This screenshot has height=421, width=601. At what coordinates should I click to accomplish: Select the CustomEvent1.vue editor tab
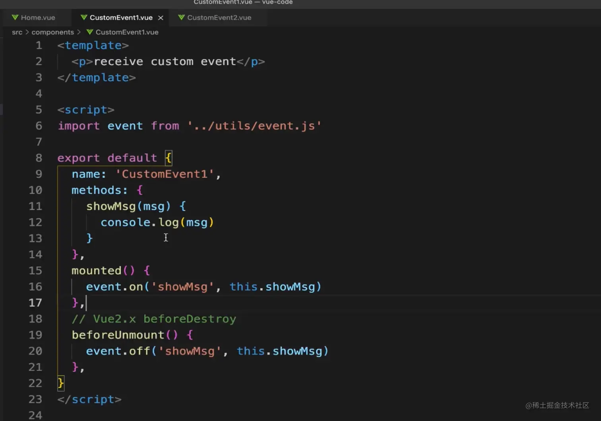[121, 17]
